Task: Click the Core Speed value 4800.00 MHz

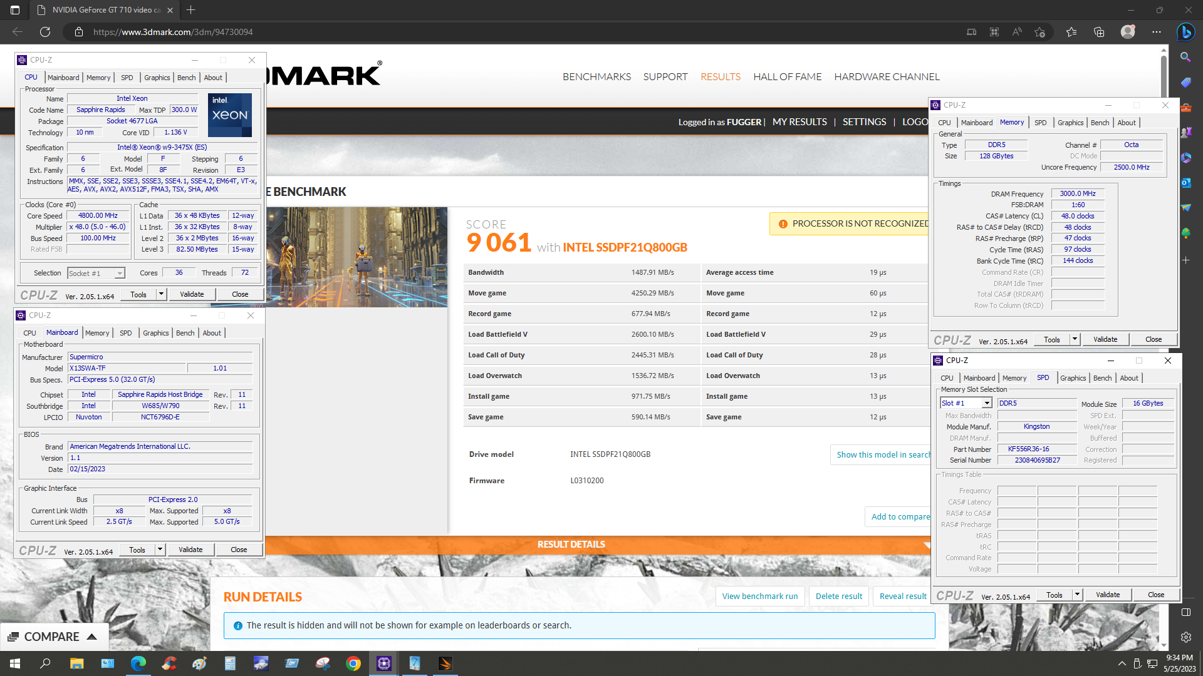Action: 98,215
